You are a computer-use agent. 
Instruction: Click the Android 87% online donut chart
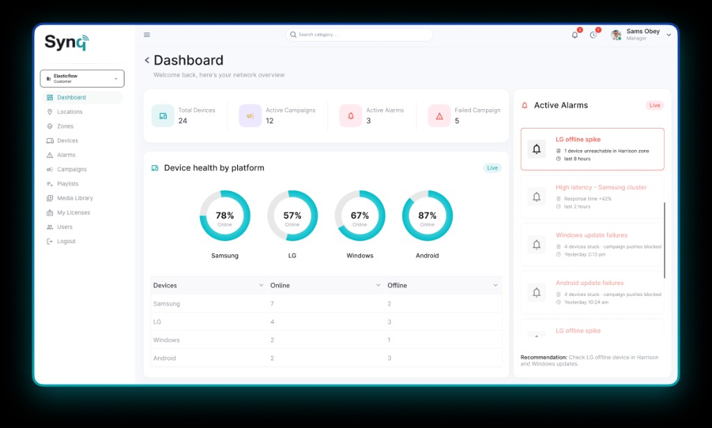[428, 215]
